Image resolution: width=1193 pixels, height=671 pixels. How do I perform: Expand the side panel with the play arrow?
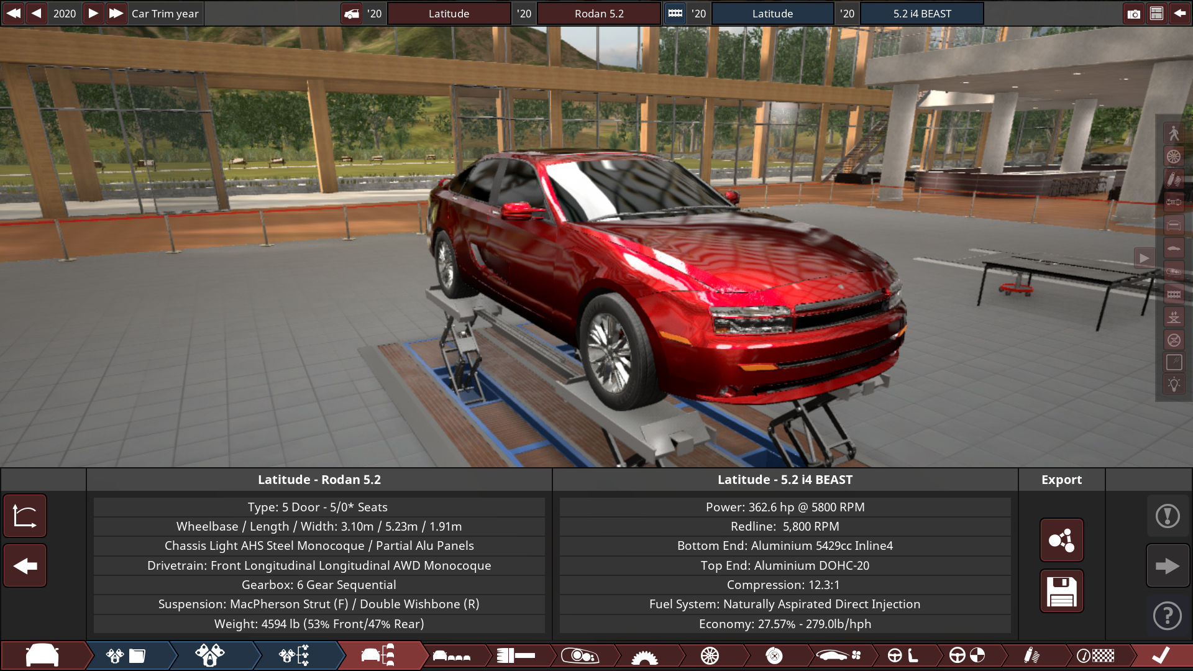click(x=1144, y=258)
